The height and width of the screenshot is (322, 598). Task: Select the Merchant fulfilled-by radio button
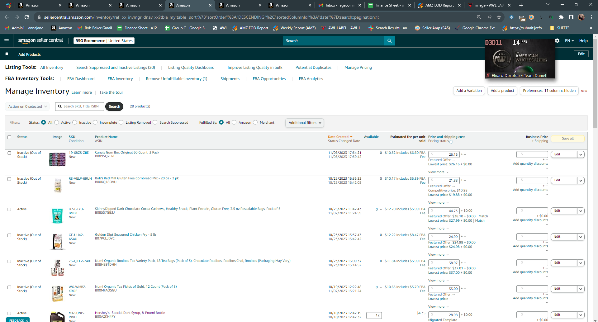point(255,122)
